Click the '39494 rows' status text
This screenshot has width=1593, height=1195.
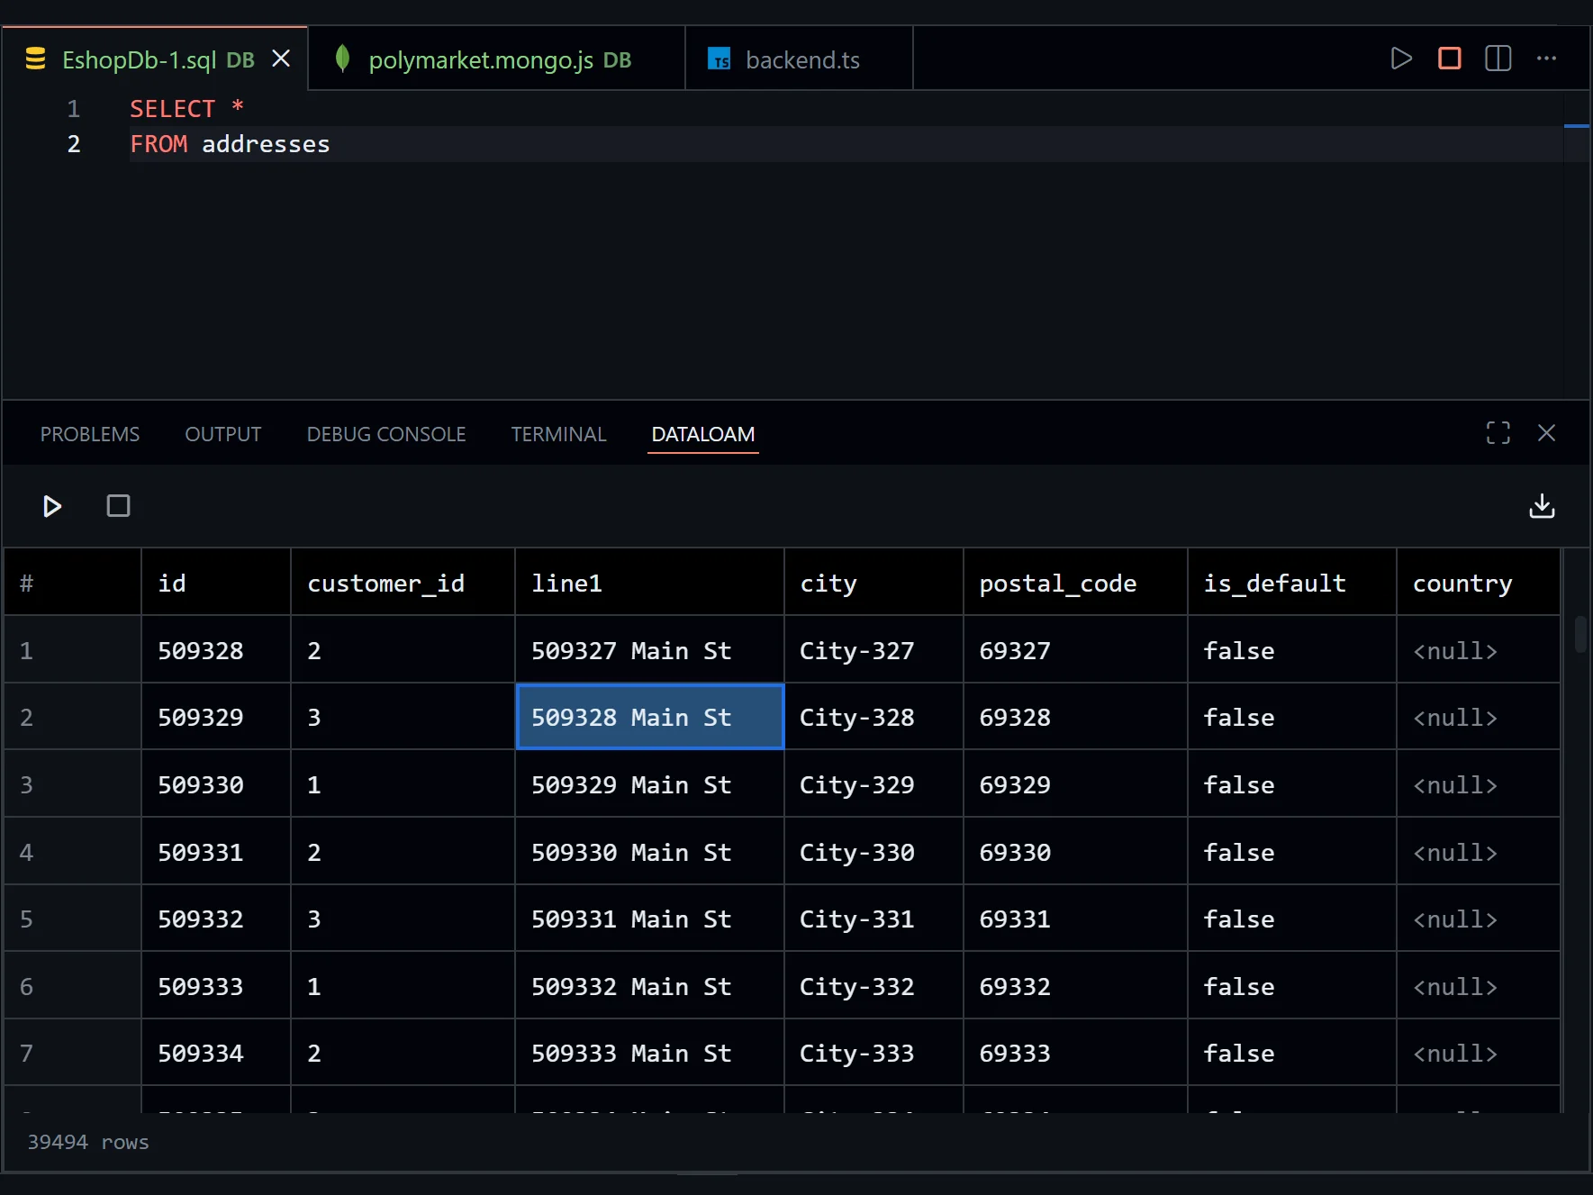[x=88, y=1142]
